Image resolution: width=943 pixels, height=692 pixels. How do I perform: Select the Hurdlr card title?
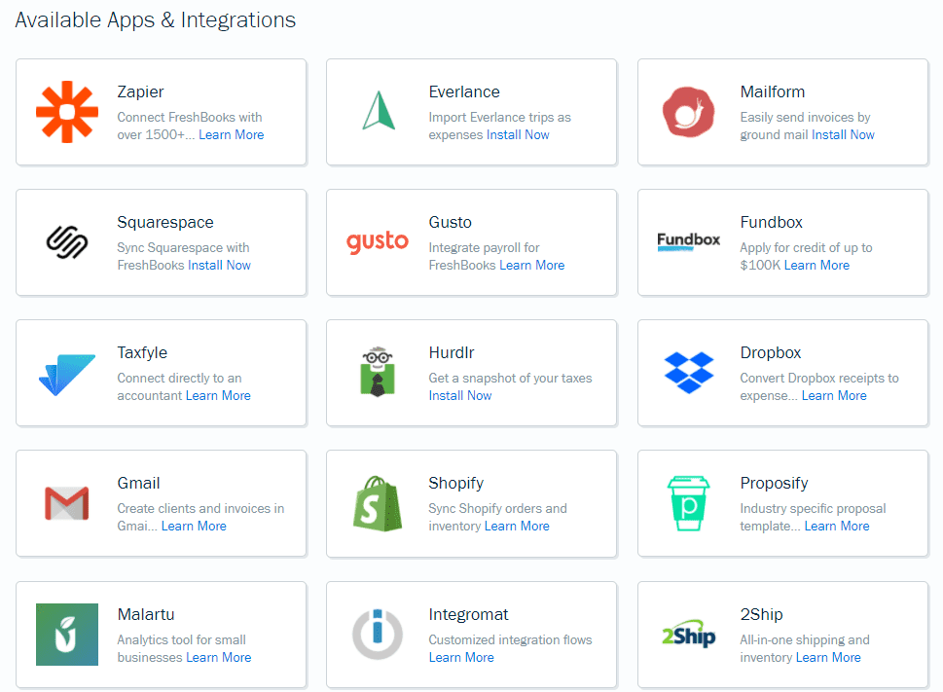click(451, 353)
